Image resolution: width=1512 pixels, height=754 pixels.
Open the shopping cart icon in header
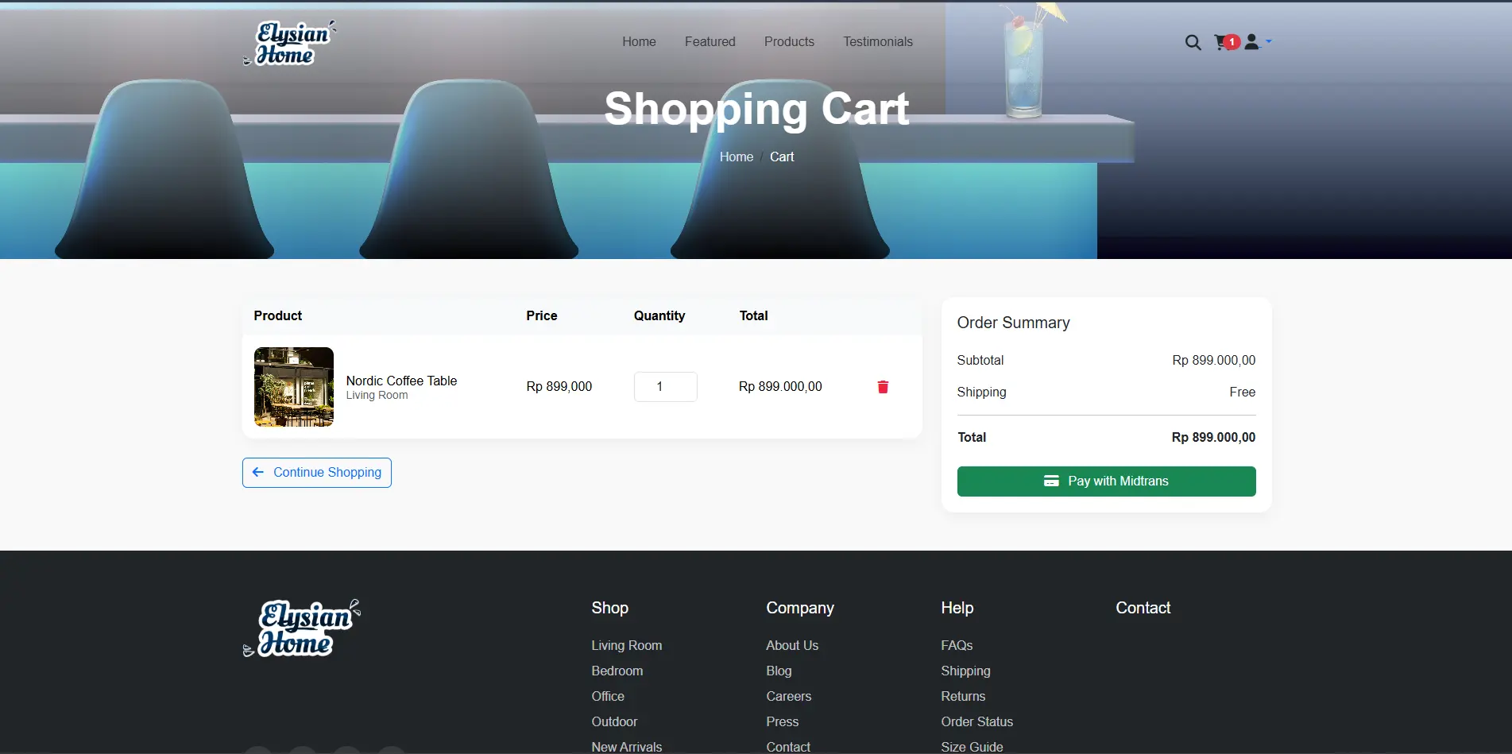point(1224,43)
